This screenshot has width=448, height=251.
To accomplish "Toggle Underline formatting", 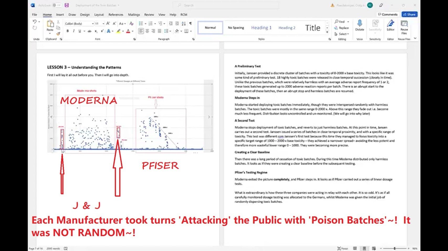I will click(80, 31).
